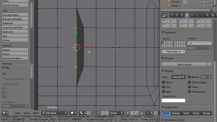Open the Object Data triangle icon

click(202, 15)
